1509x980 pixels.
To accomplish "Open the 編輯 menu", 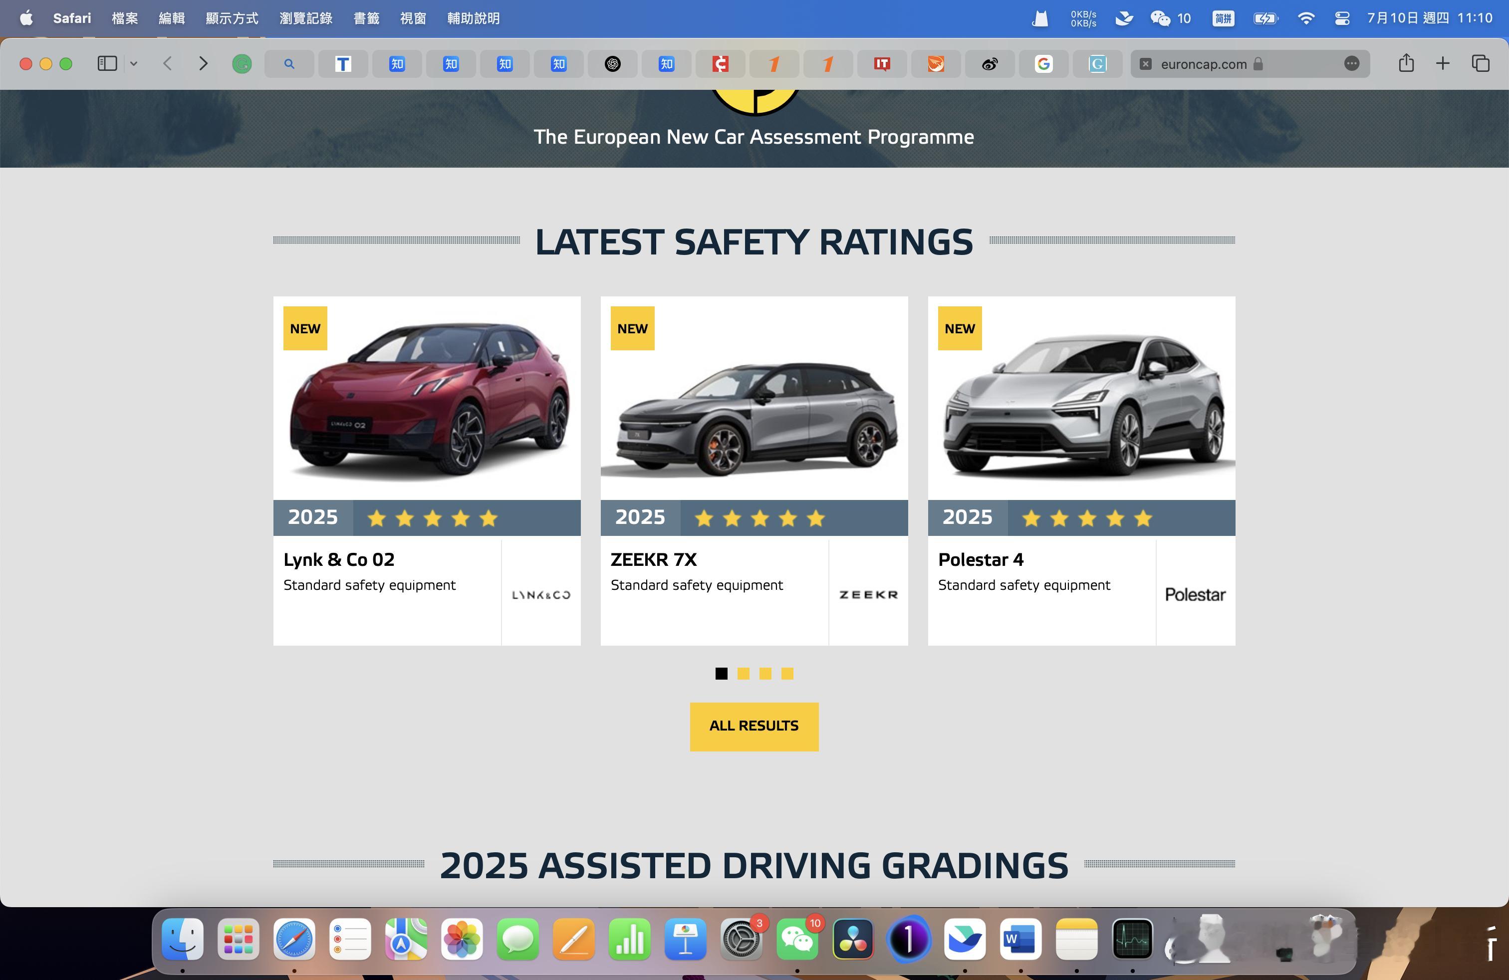I will pyautogui.click(x=171, y=18).
